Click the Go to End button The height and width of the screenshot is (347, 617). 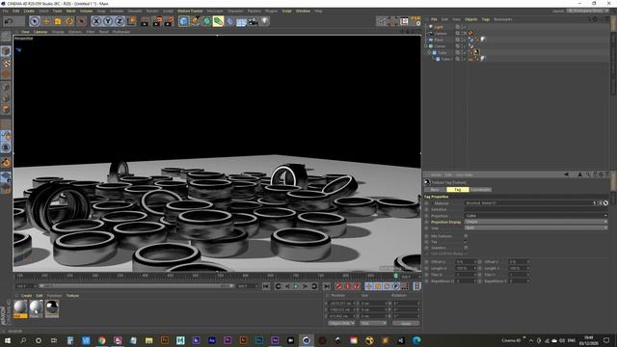[327, 286]
